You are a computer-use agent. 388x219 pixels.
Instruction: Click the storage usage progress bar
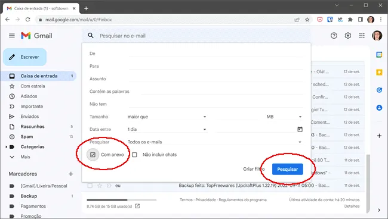coord(122,200)
